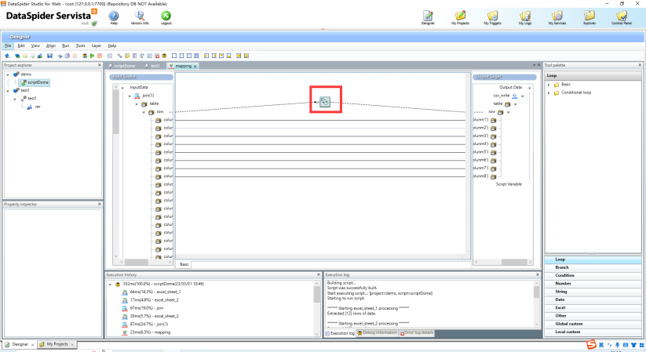This screenshot has height=352, width=646.
Task: Select the excel_sheet_3 history row
Action: click(151, 316)
